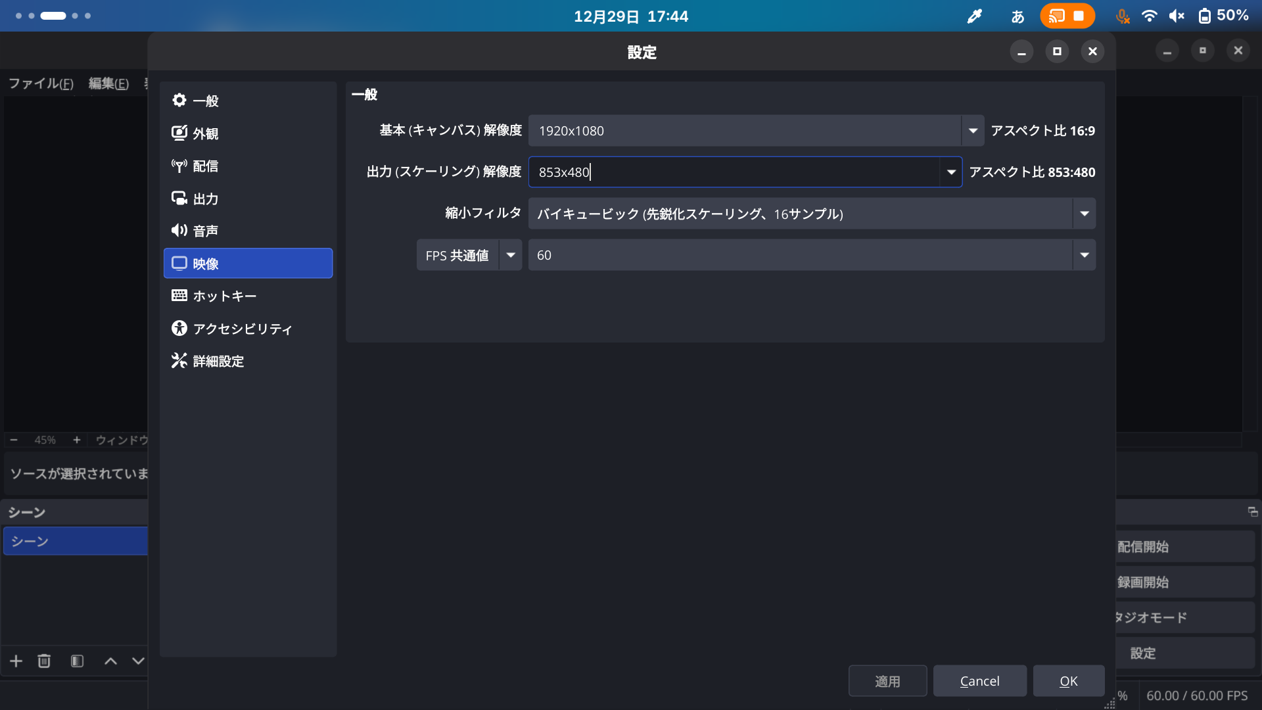This screenshot has width=1262, height=710.
Task: Decrease preview zoom with the minus control
Action: 13,439
